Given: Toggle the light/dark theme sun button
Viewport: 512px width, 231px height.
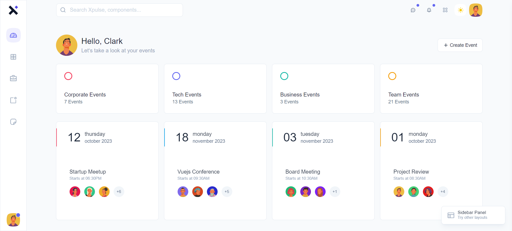Looking at the screenshot, I should click(461, 10).
